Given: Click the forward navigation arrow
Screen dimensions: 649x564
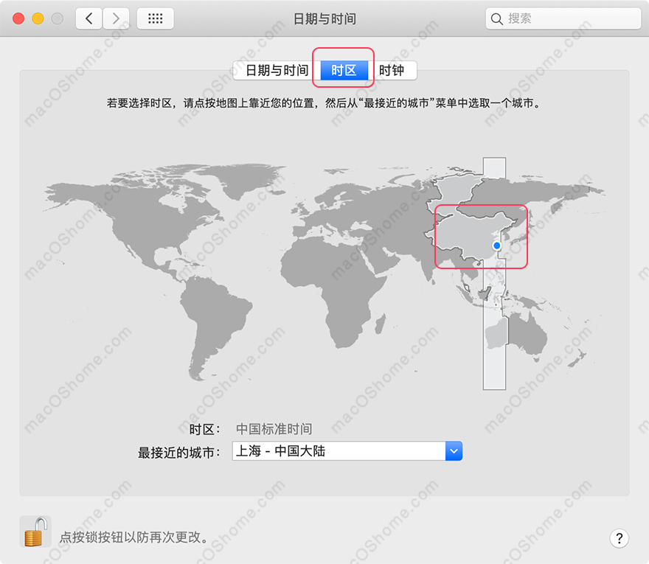Looking at the screenshot, I should pyautogui.click(x=116, y=18).
